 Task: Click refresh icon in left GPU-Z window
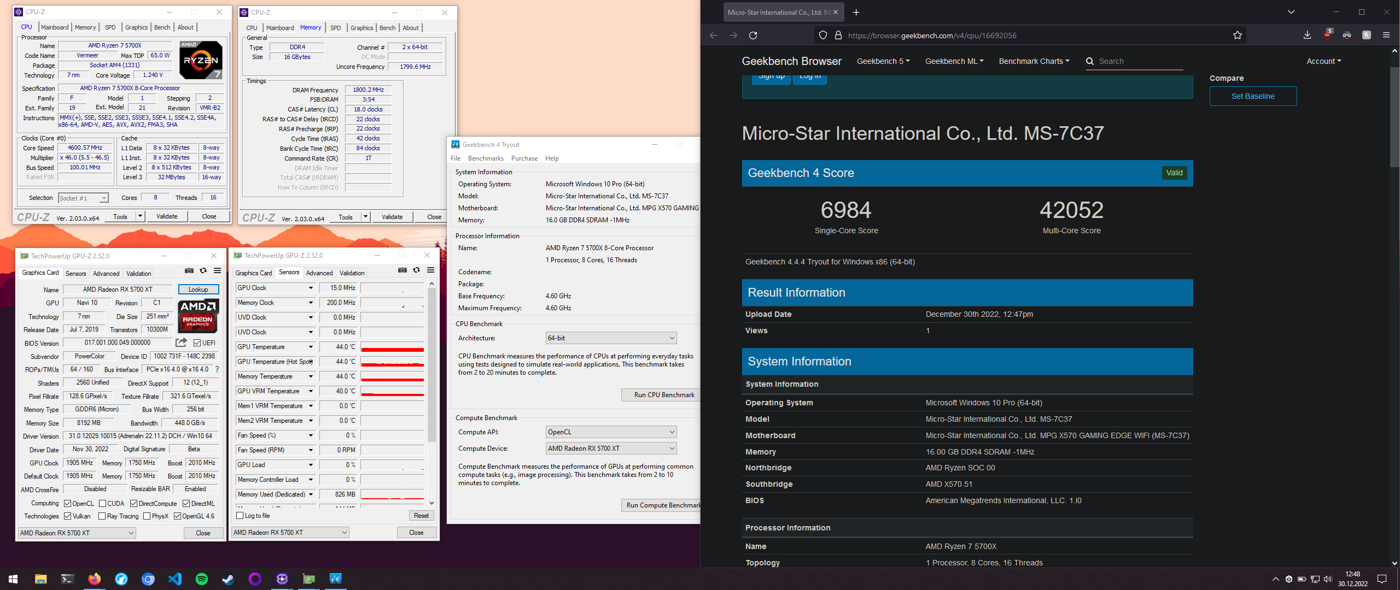203,270
